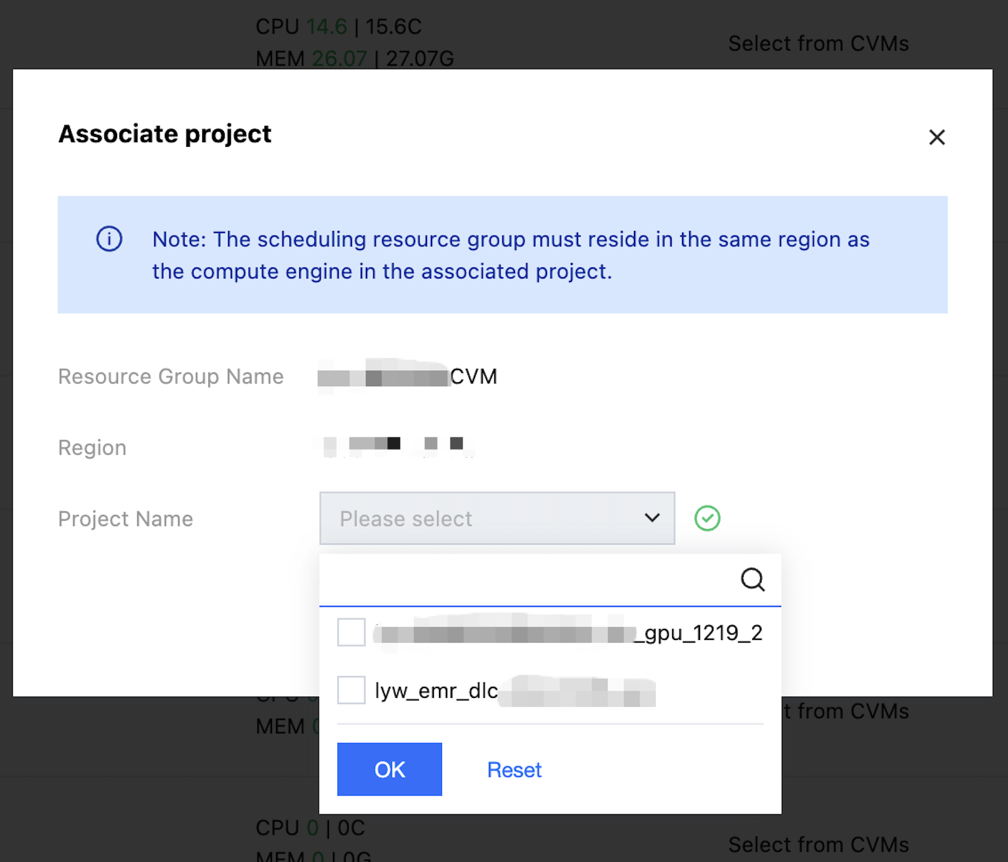Click the info icon in the note banner
This screenshot has height=862, width=1008.
click(109, 239)
